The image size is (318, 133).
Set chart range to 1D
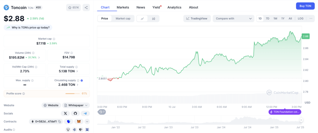click(x=260, y=19)
